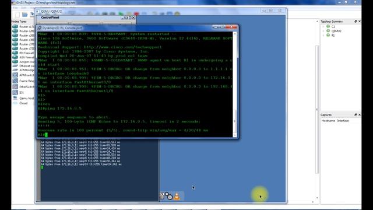
Task: Click the Interface column header in Captures
Action: tap(343, 121)
